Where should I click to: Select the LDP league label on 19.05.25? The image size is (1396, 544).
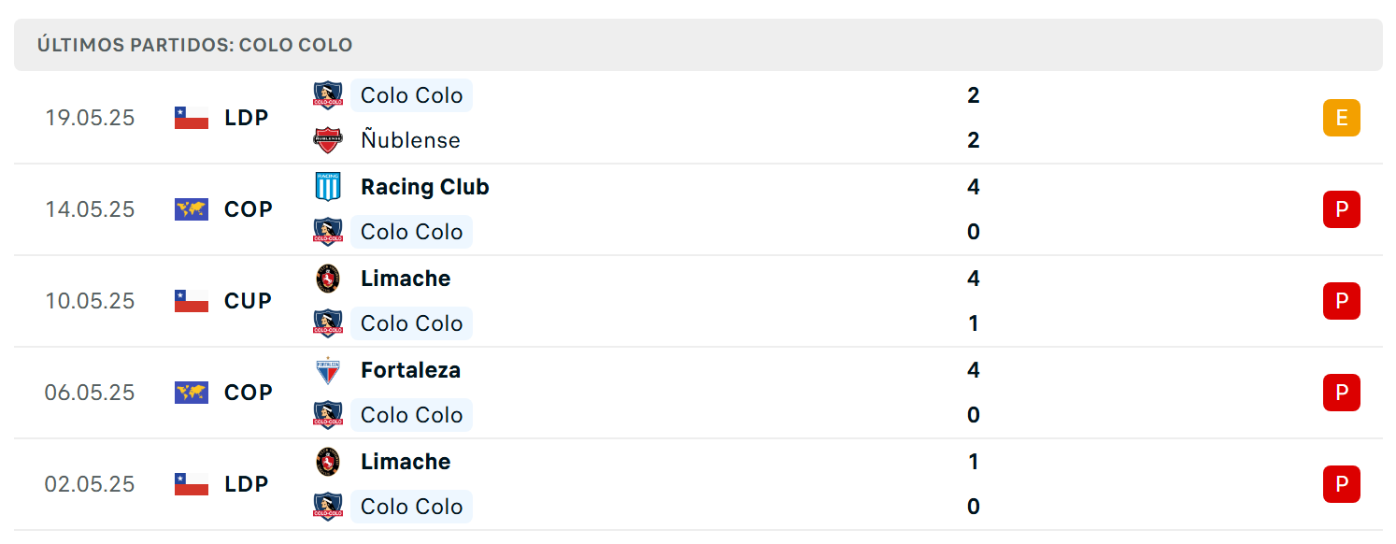point(247,118)
